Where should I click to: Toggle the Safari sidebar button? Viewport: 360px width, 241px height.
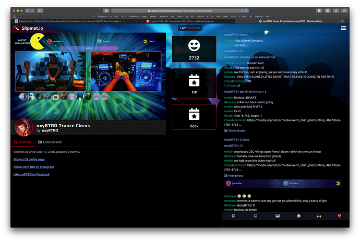(40, 10)
